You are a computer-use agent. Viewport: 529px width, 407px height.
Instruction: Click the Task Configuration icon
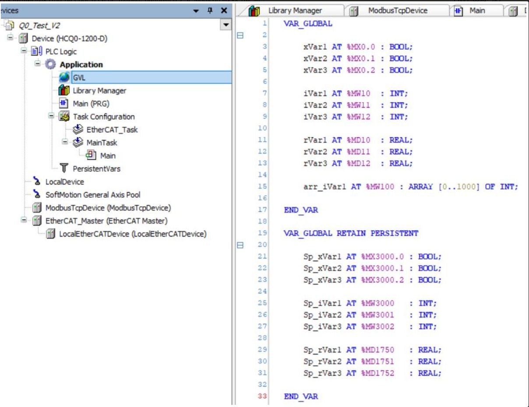(x=65, y=117)
